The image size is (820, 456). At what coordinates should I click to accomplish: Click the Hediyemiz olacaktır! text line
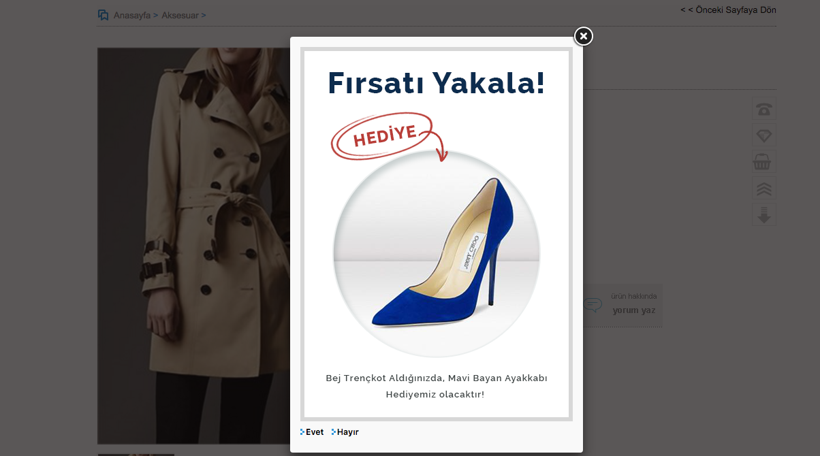[x=435, y=394]
